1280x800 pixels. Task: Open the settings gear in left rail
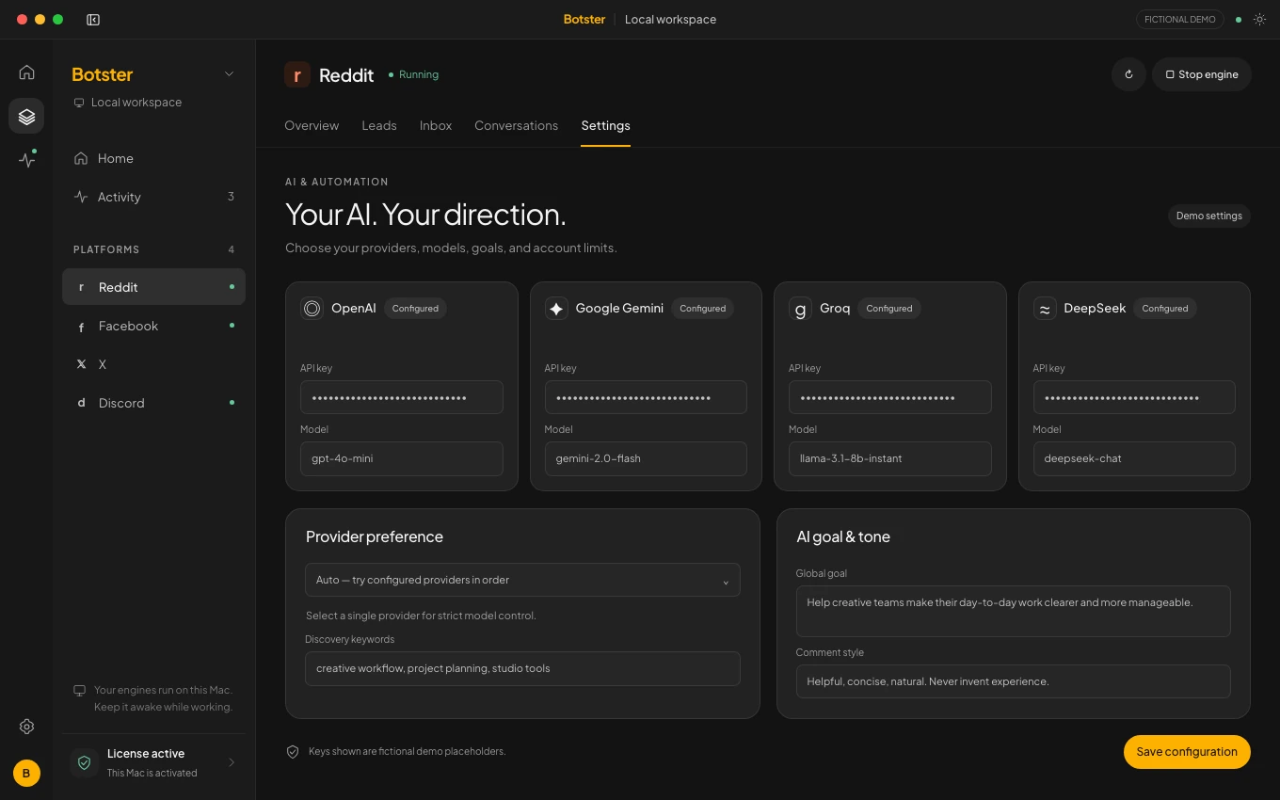tap(26, 727)
